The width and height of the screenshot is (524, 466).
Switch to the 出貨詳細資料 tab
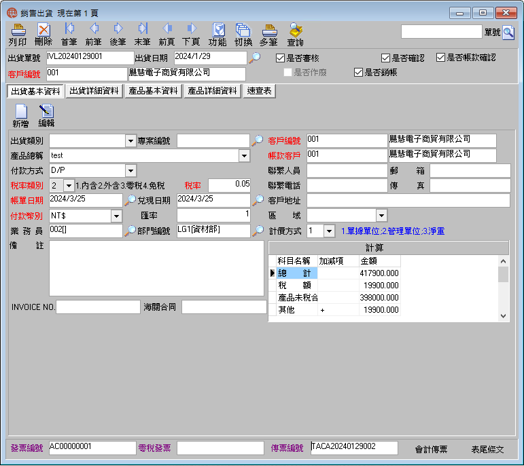(x=94, y=91)
